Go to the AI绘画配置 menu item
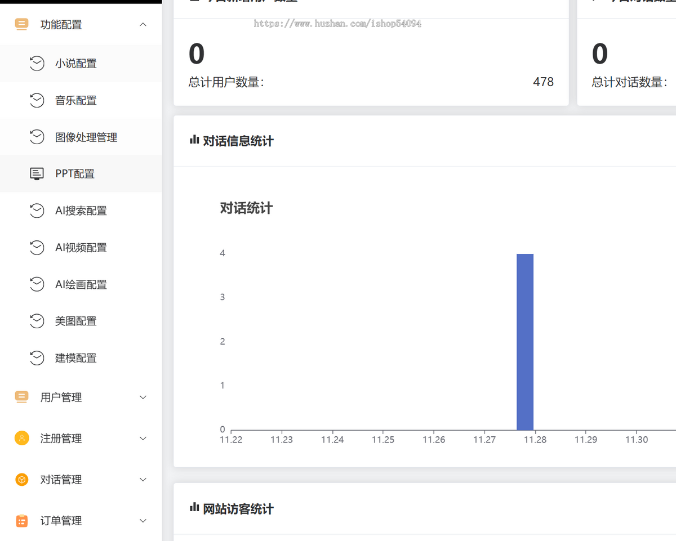 [x=81, y=284]
